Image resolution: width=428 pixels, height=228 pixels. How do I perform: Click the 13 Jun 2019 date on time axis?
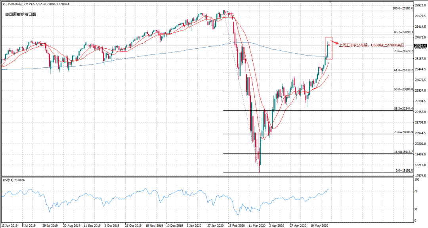click(x=10, y=225)
